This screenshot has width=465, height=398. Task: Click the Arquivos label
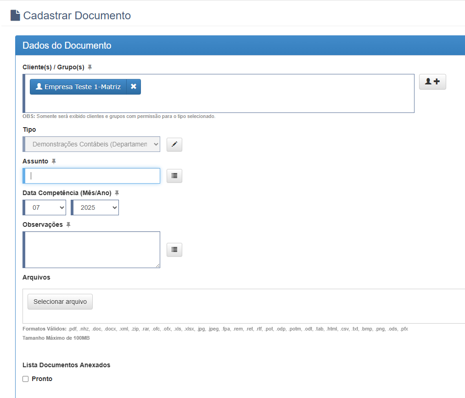tap(36, 277)
